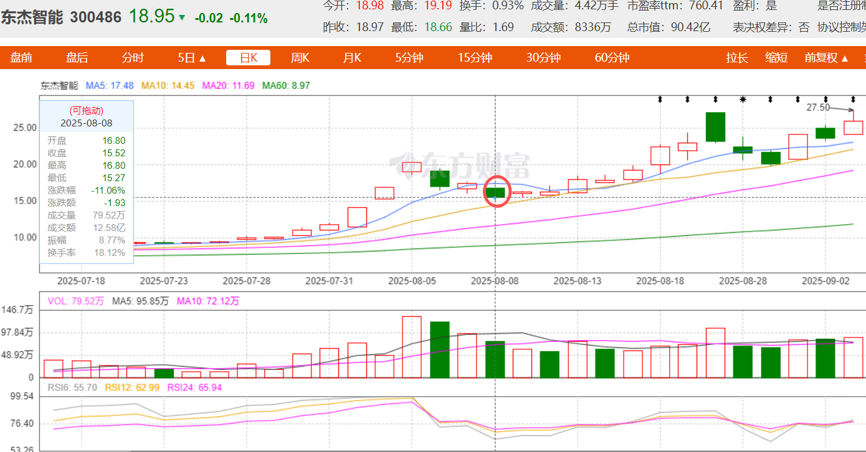Image resolution: width=866 pixels, height=452 pixels.
Task: Switch to the 盘前 pre-market tab
Action: point(21,58)
